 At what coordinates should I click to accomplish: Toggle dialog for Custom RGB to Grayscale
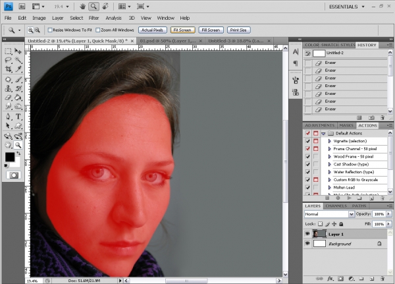click(x=315, y=180)
